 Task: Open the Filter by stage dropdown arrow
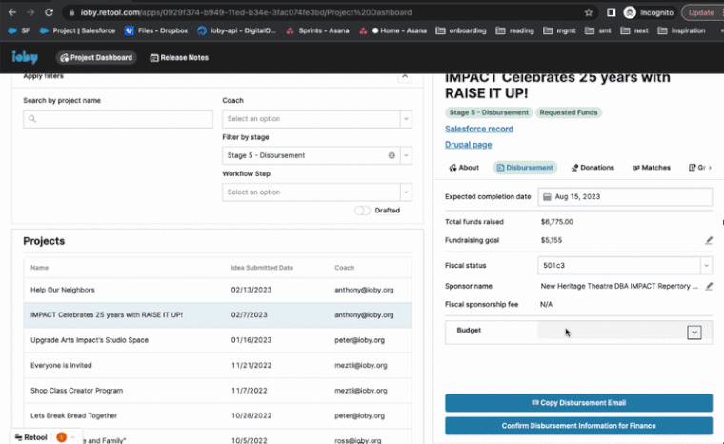(406, 155)
